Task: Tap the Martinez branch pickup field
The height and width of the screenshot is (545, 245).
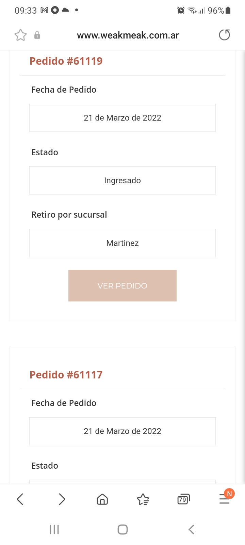Action: coord(122,243)
